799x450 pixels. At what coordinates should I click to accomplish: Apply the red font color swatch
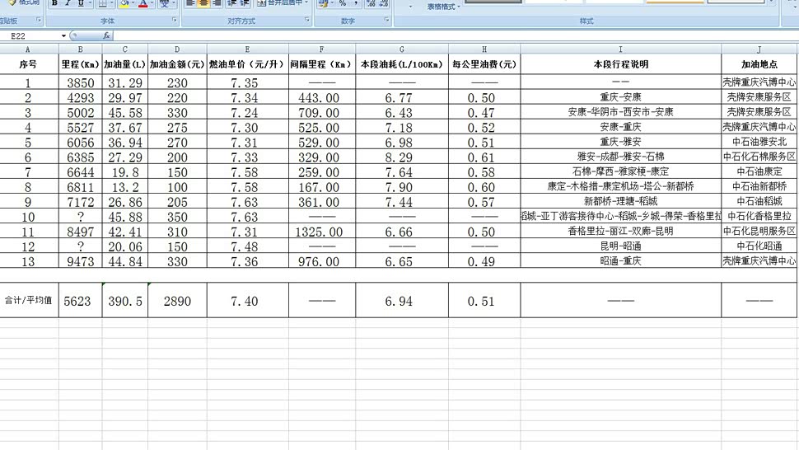(143, 3)
